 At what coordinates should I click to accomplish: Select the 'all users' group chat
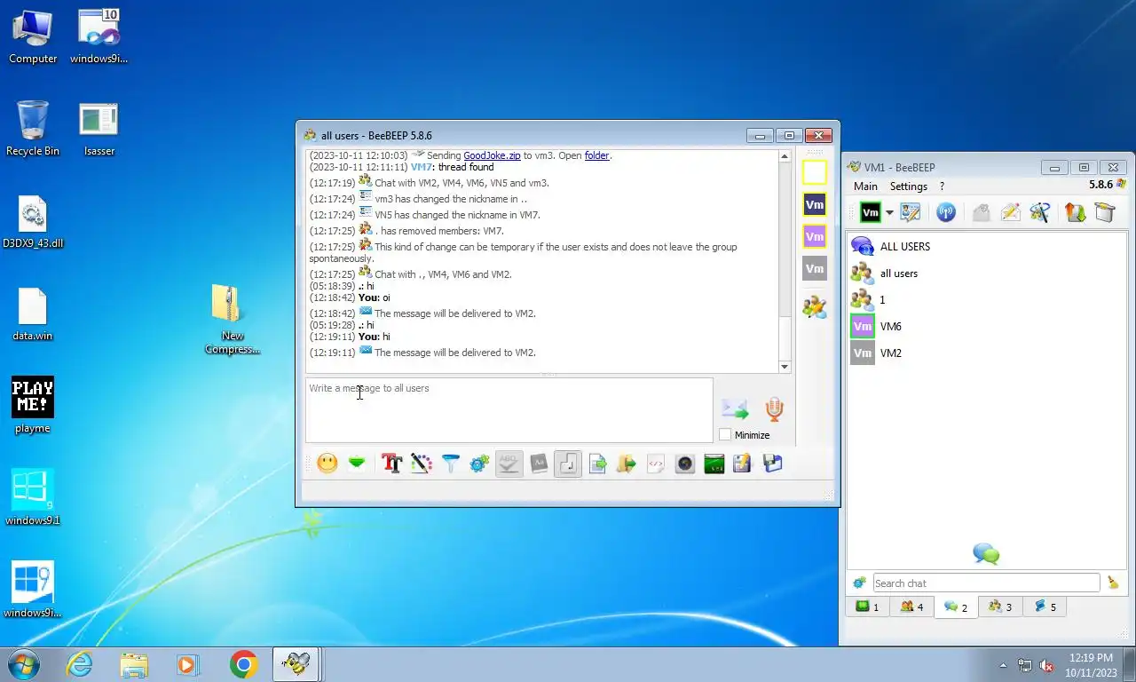click(x=986, y=273)
